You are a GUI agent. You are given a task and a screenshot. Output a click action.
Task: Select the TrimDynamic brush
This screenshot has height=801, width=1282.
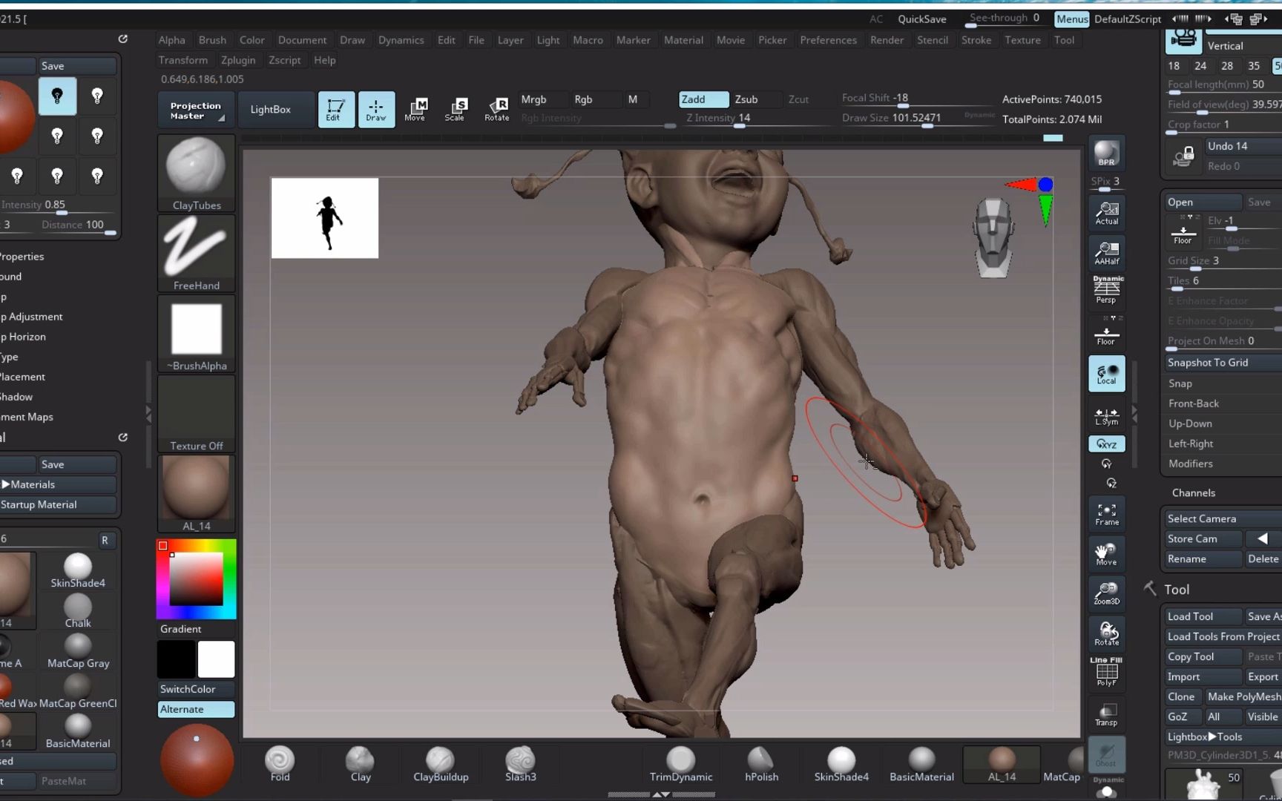coord(681,764)
